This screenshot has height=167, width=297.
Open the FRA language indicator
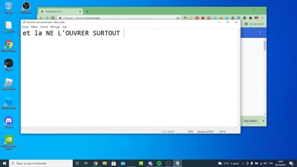tap(271, 163)
